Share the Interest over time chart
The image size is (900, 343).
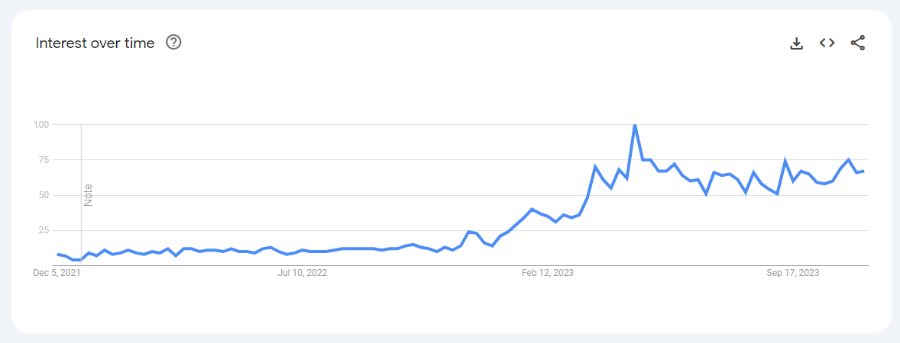click(857, 43)
